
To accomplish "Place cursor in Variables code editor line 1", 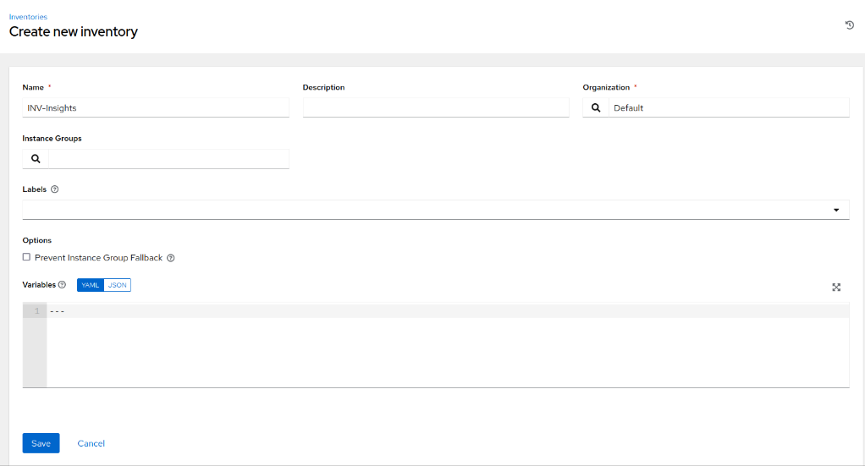I will [x=448, y=311].
